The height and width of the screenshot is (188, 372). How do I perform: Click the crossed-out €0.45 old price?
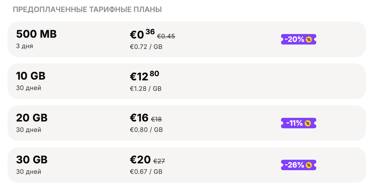[x=166, y=37]
